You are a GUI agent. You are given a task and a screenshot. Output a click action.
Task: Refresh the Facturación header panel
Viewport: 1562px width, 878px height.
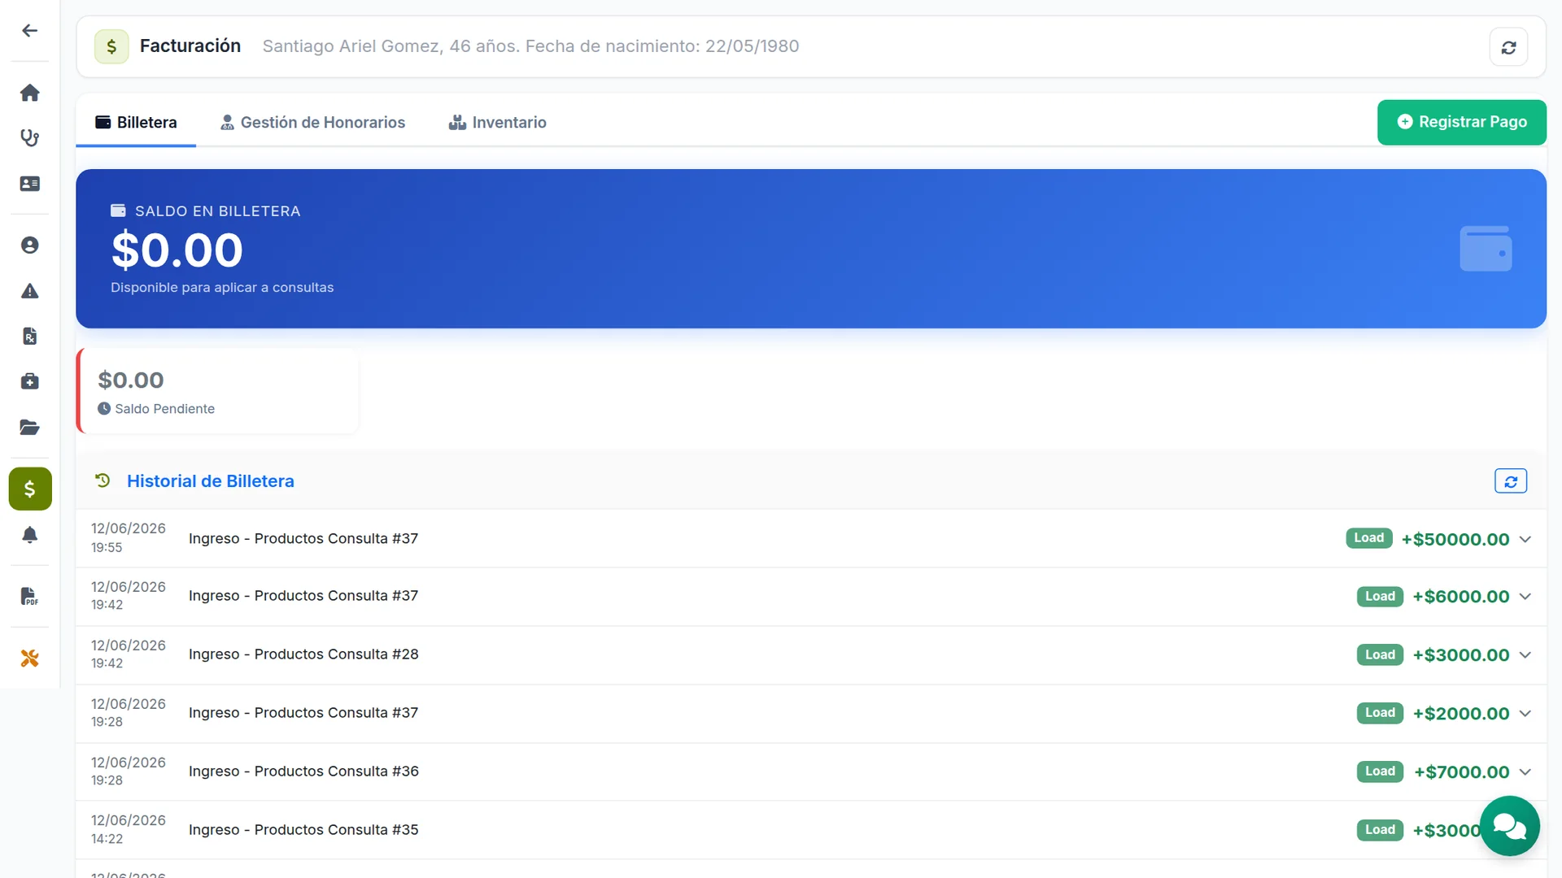(1508, 47)
